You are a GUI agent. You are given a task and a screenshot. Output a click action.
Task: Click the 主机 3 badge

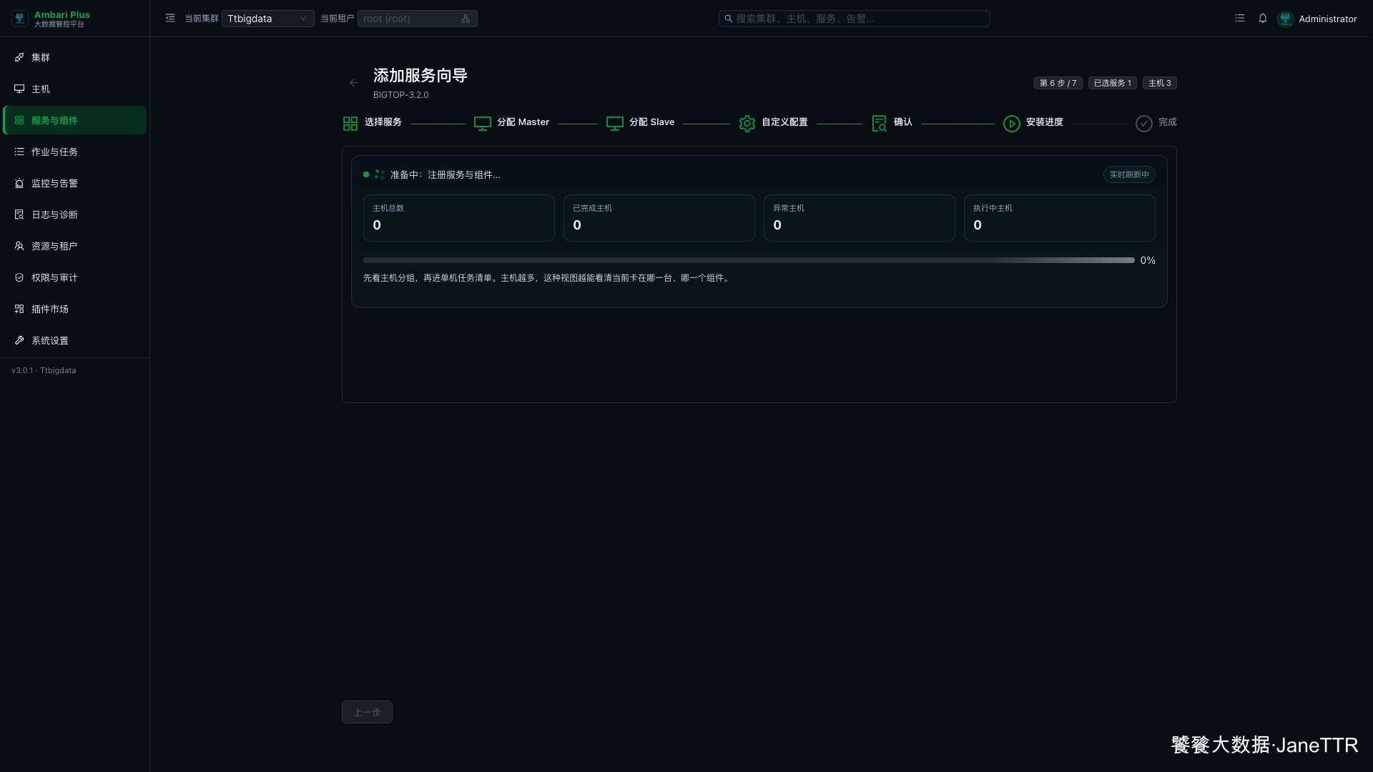(x=1160, y=83)
